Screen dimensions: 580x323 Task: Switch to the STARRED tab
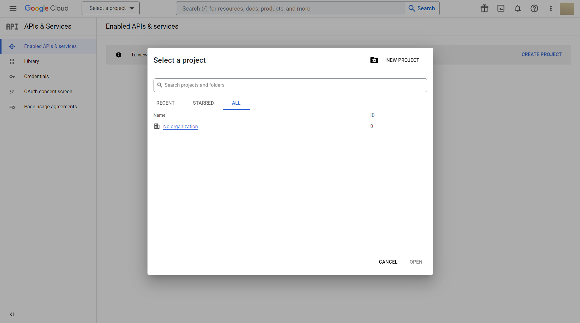click(203, 103)
